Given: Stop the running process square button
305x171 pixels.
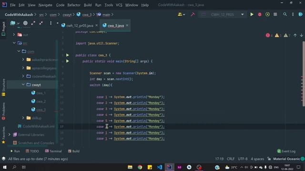Looking at the screenshot, I should point(275,14).
